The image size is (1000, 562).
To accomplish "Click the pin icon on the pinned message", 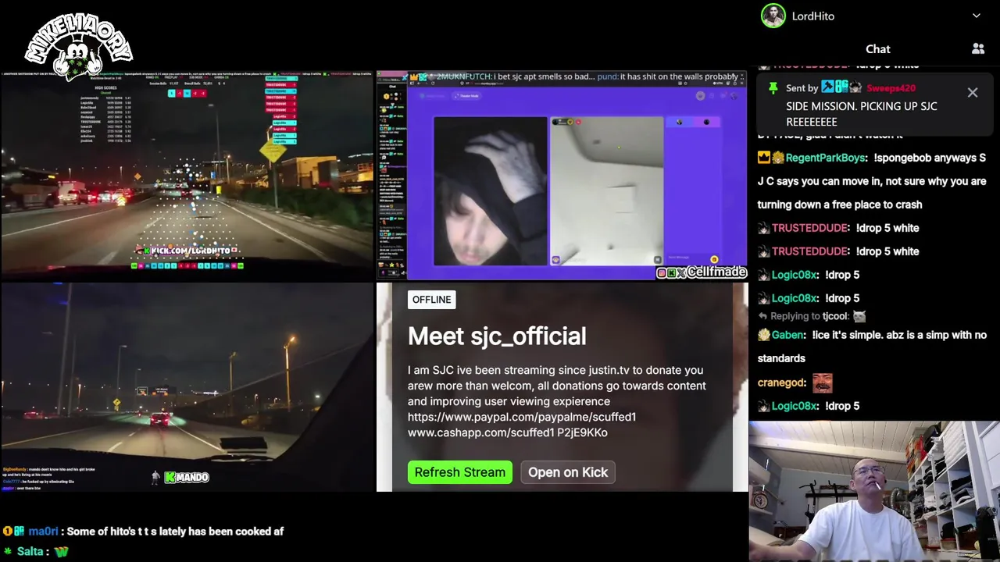I will [x=773, y=88].
